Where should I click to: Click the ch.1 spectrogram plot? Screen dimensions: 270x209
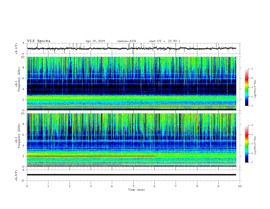132,83
